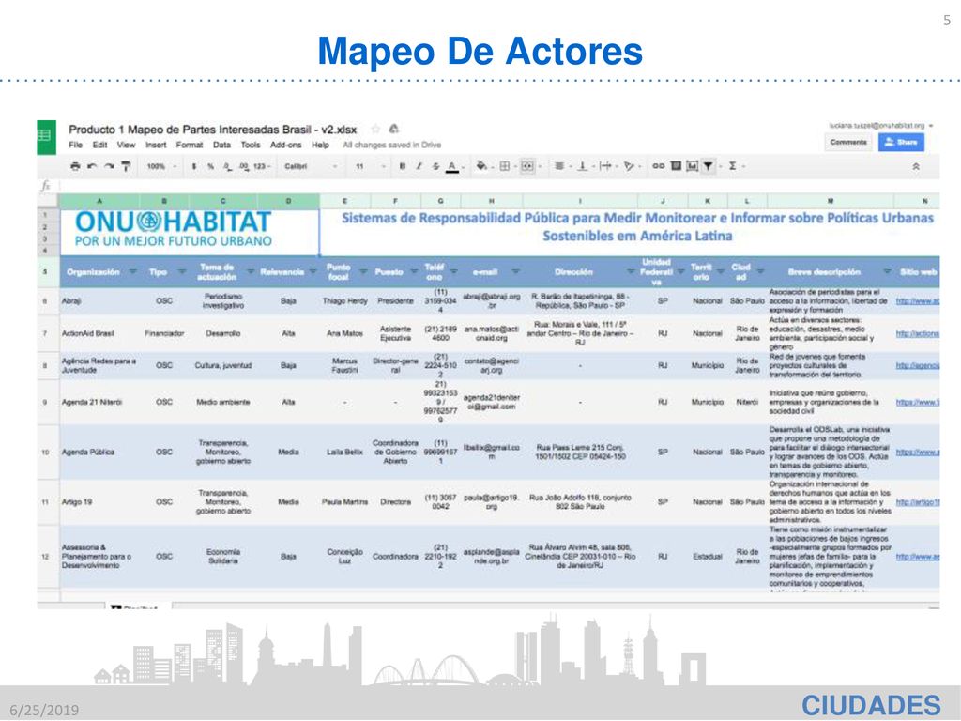Open the text color picker
This screenshot has height=721, width=961.
452,166
